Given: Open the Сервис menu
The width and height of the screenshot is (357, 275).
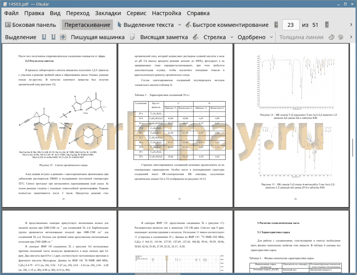Looking at the screenshot, I should pos(136,13).
